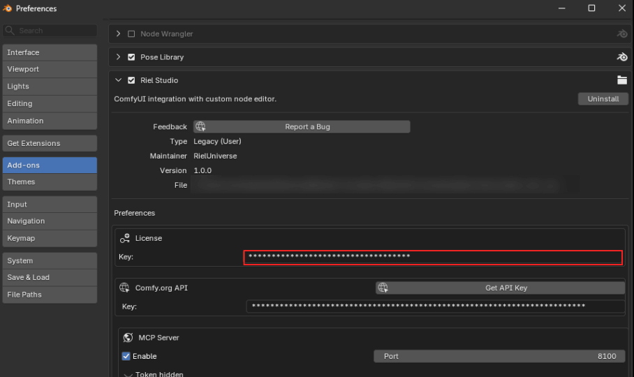Disable the Riel Studio add-on checkbox
This screenshot has height=377, width=634.
point(131,80)
